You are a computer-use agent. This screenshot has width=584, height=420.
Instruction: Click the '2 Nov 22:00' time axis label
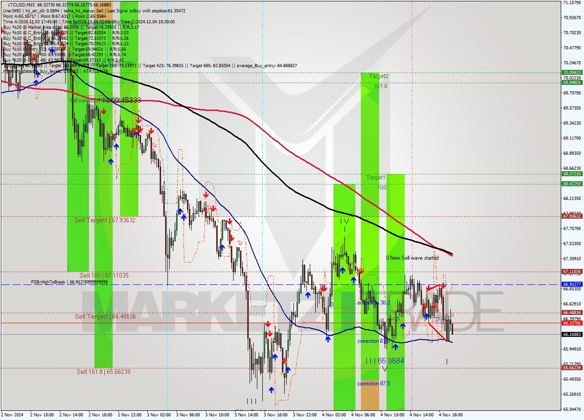[x=129, y=415]
